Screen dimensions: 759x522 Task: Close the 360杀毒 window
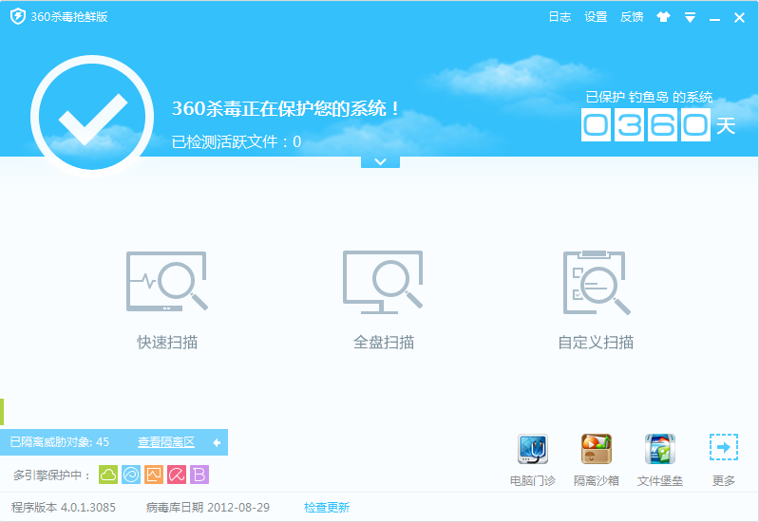[739, 17]
